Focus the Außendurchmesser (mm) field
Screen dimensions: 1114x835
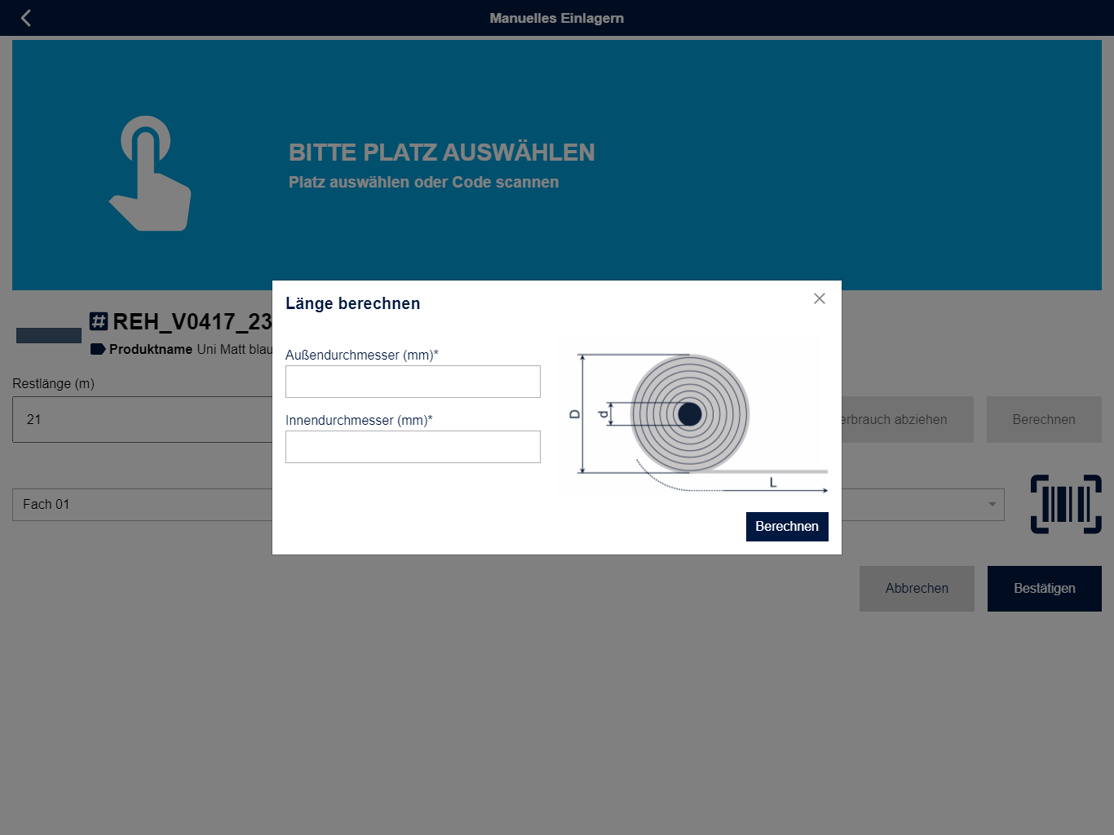pos(413,382)
